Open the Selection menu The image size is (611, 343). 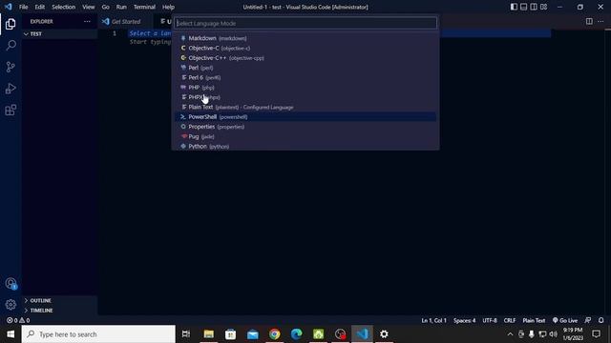pyautogui.click(x=64, y=7)
